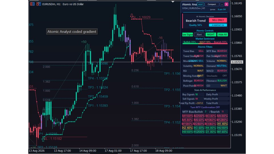Click the Total Pip Profit +397.0 value

pyautogui.click(x=199, y=103)
